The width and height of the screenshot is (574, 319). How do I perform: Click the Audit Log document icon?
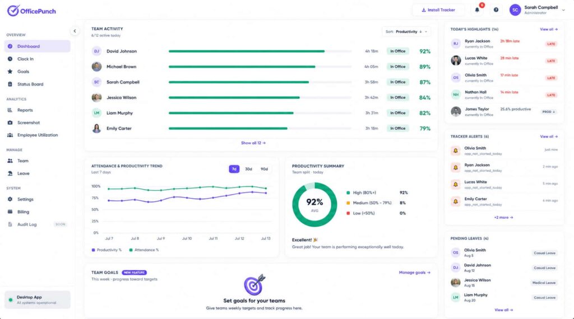coord(10,224)
